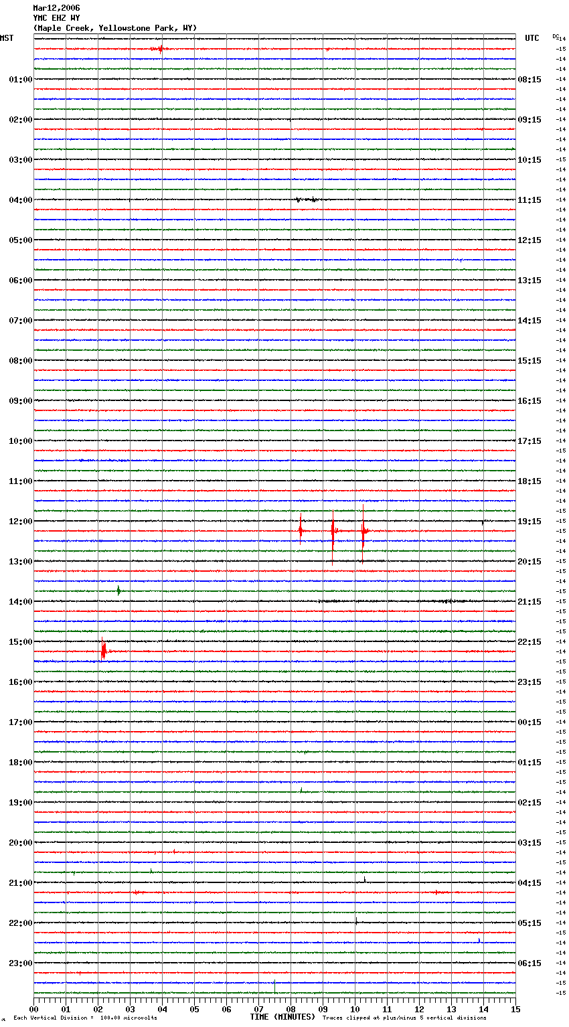Click the red spike just past minute 8 after 12:00
Image resolution: width=569 pixels, height=1027 pixels.
click(x=301, y=529)
